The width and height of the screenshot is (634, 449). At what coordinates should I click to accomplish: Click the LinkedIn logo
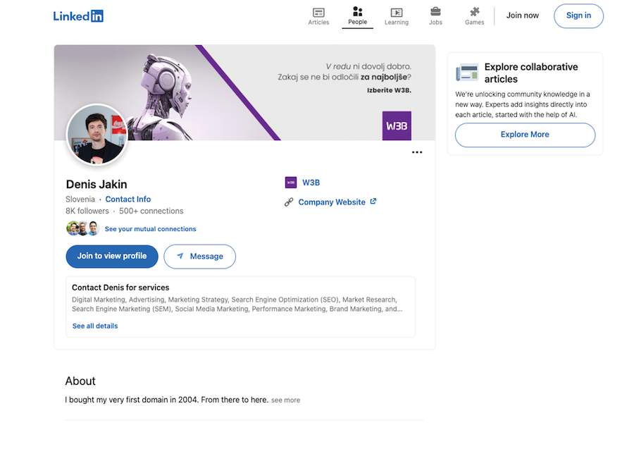pyautogui.click(x=78, y=16)
